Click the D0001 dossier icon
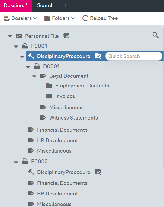 (37, 66)
